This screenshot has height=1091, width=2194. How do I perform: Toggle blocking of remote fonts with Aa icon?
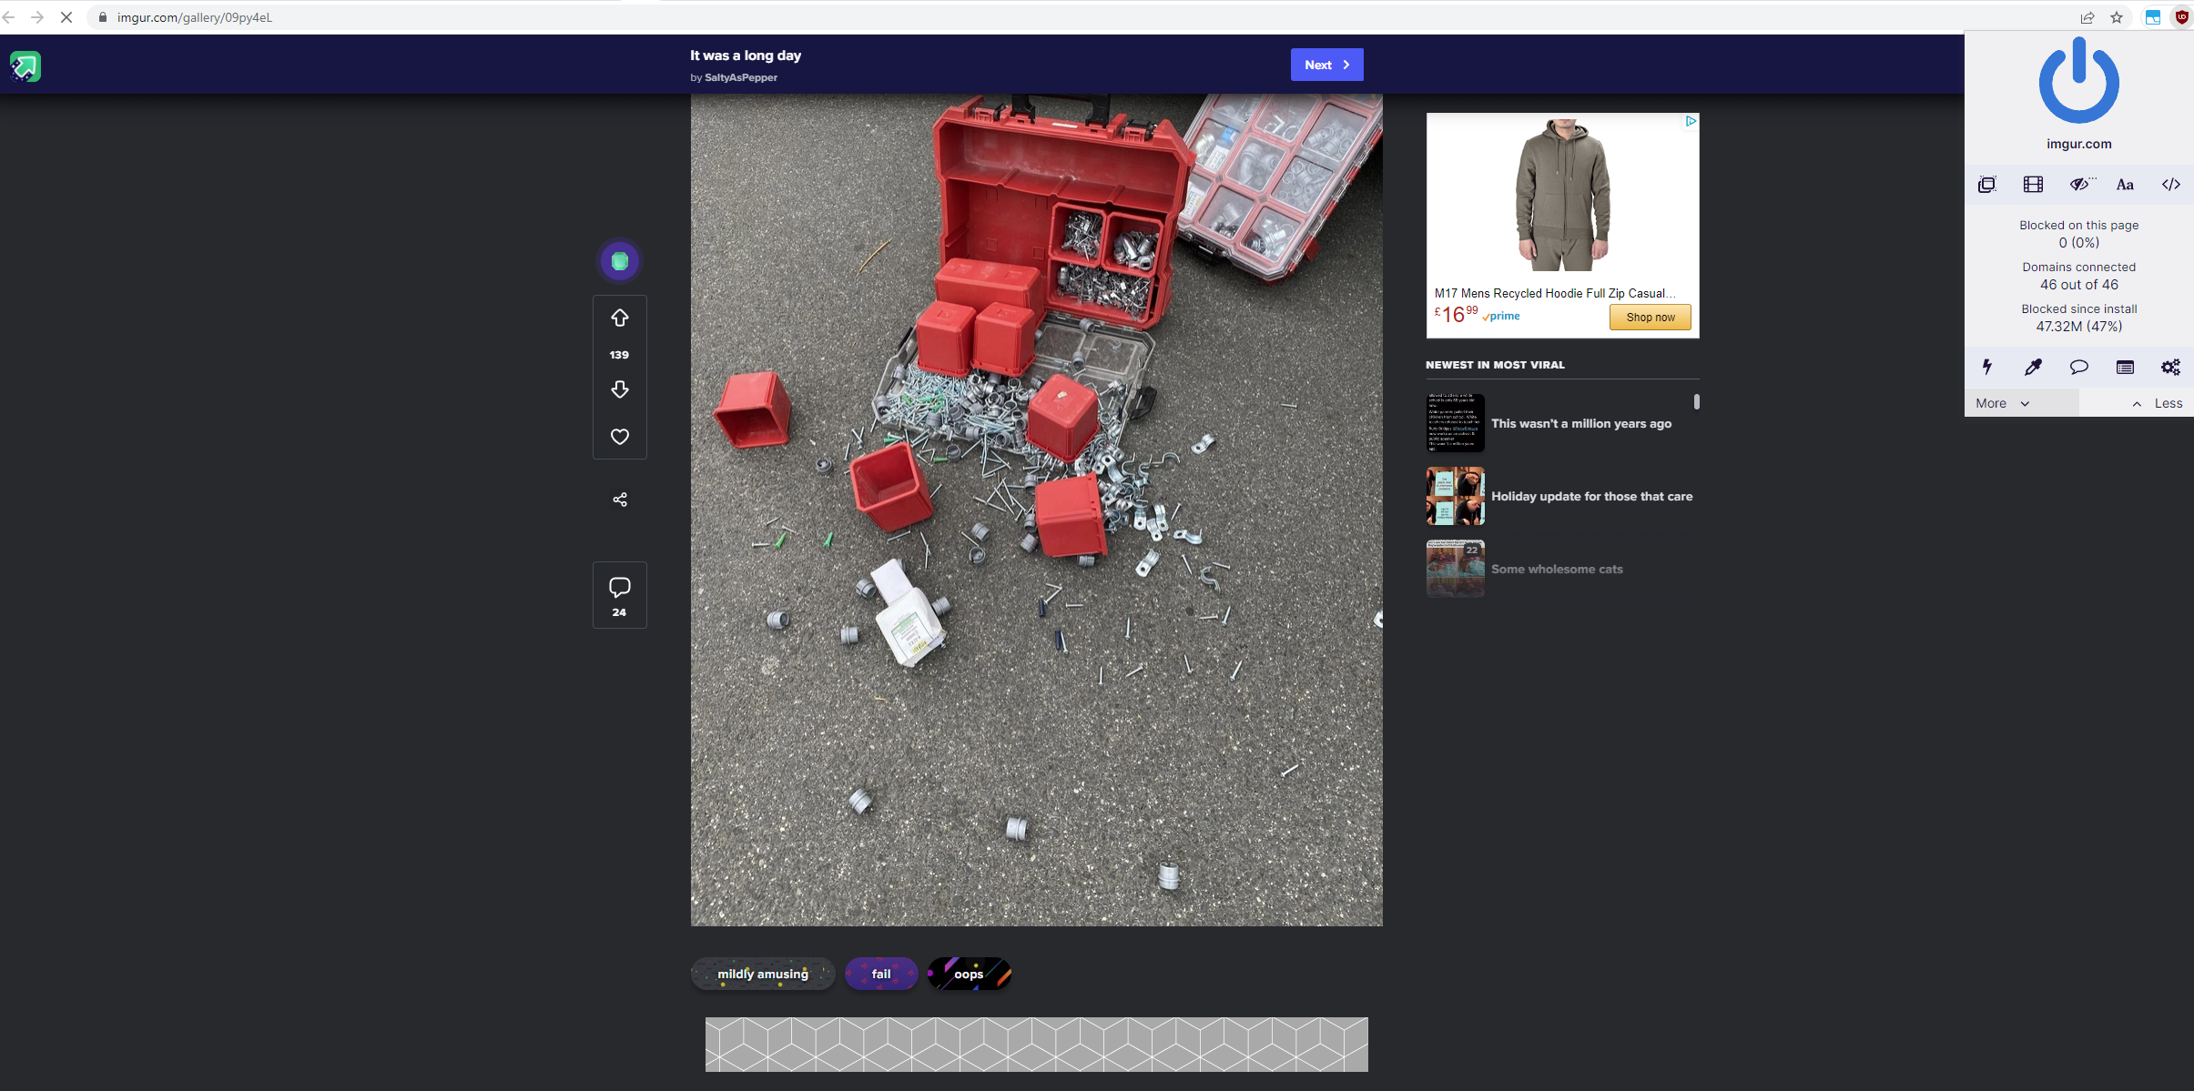pyautogui.click(x=2125, y=184)
